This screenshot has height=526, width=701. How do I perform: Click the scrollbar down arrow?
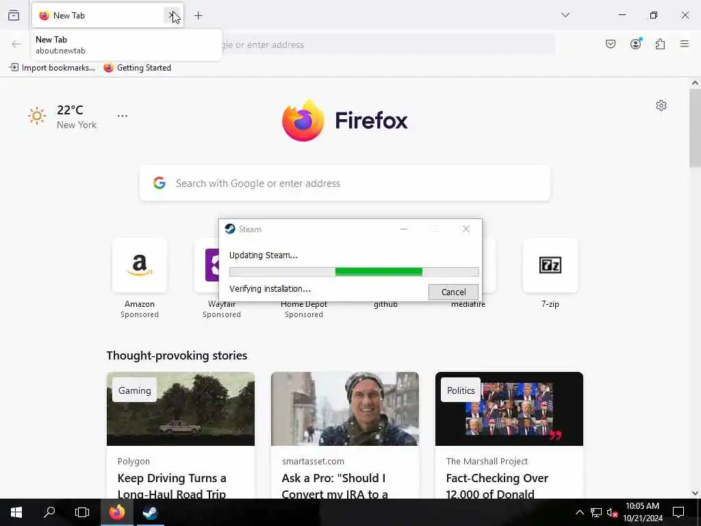click(695, 493)
